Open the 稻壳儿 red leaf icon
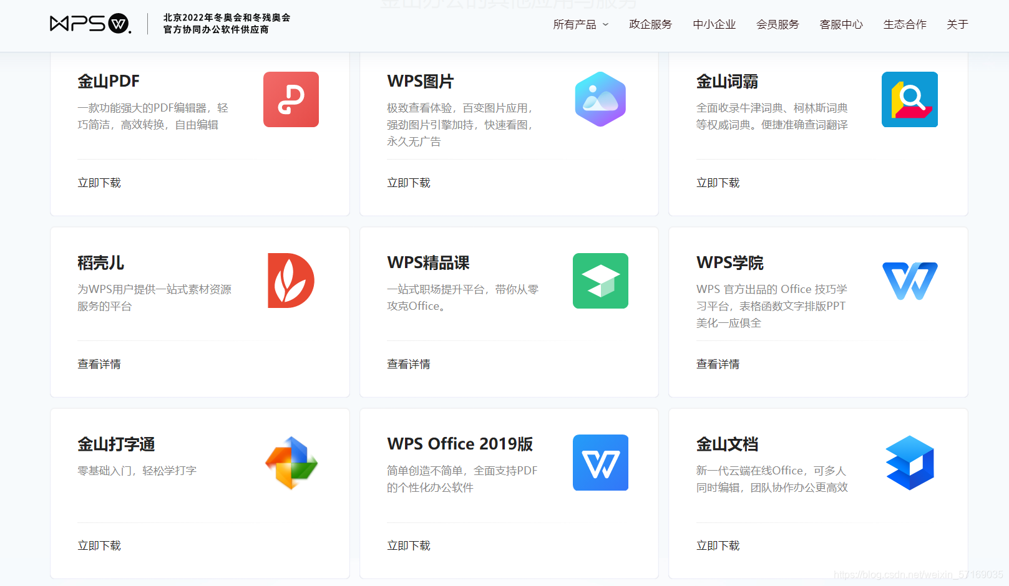 (x=291, y=281)
